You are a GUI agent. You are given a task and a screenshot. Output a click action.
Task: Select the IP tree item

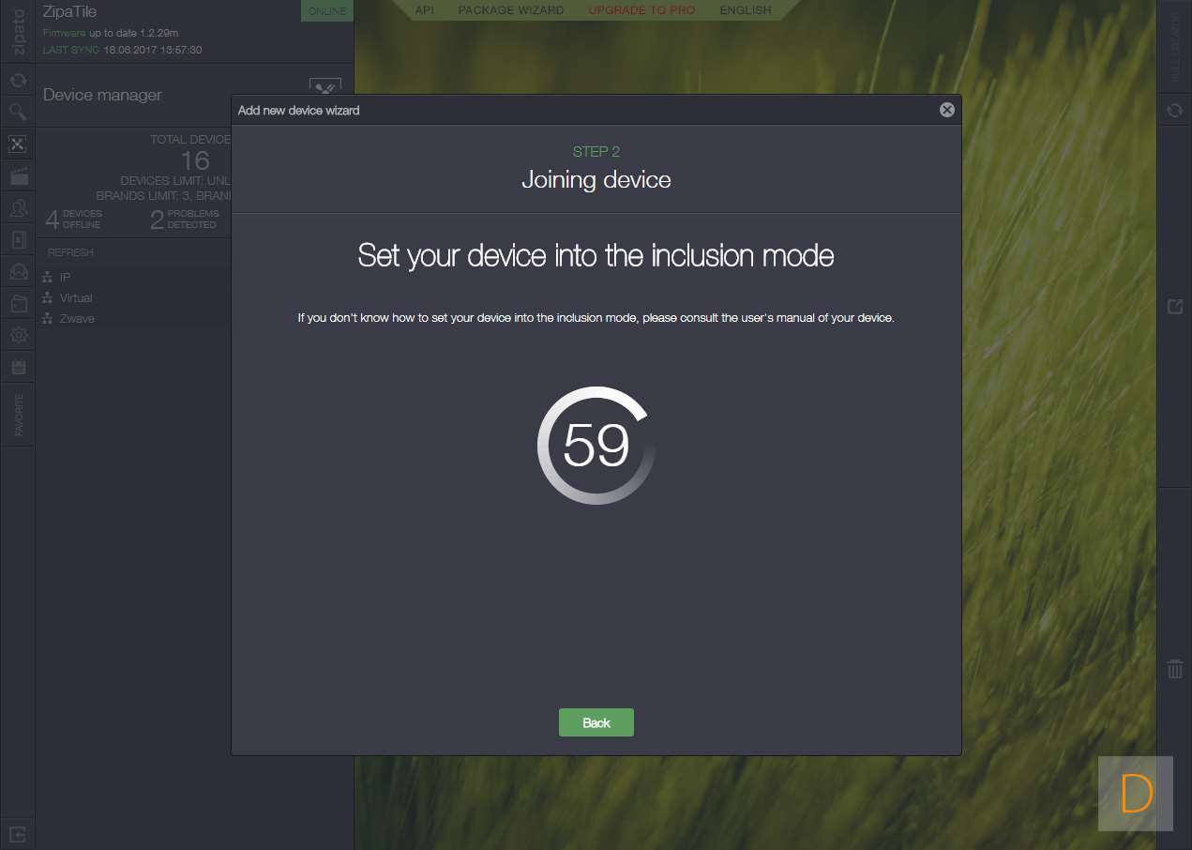[x=65, y=278]
